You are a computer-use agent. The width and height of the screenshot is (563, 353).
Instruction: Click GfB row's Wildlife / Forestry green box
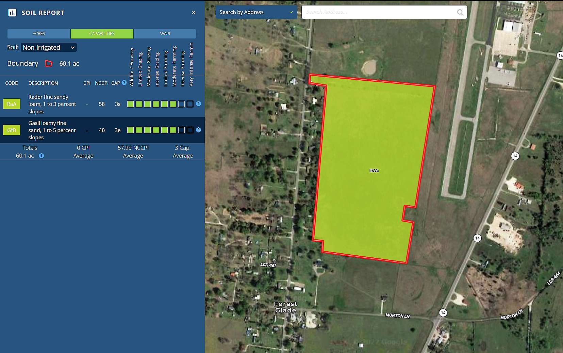coord(130,130)
